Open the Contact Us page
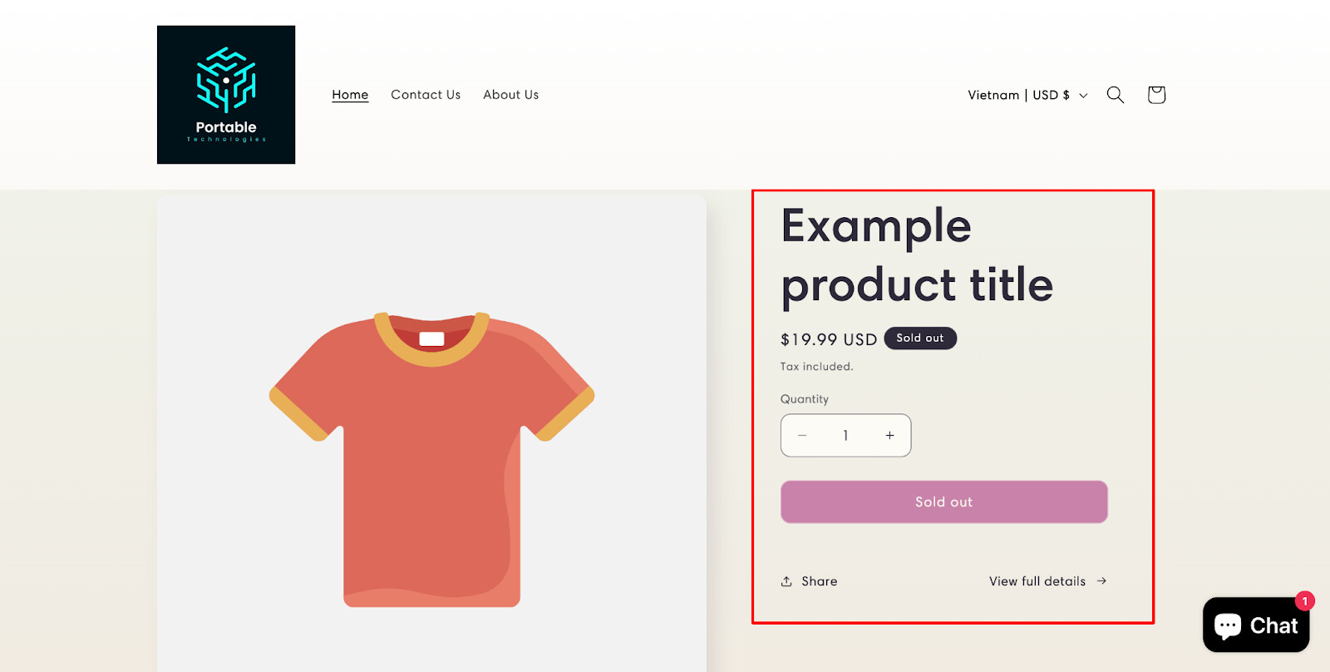 pyautogui.click(x=426, y=95)
